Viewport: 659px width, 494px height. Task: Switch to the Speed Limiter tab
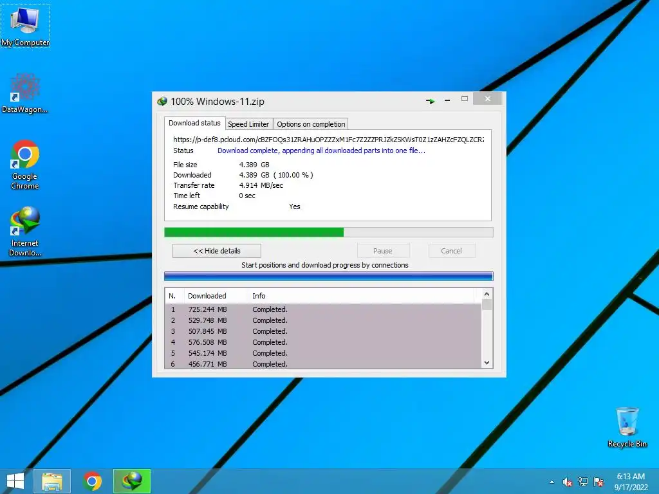click(x=248, y=124)
